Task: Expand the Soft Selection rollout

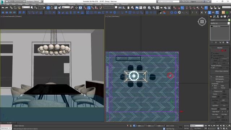Action: (x=220, y=77)
